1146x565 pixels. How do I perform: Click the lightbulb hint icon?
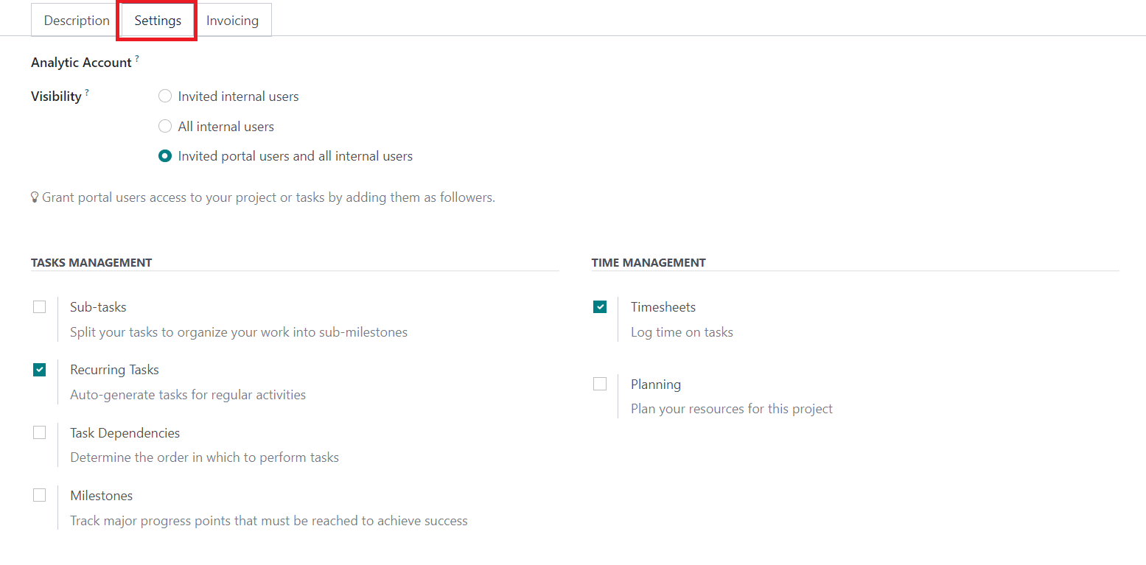35,197
